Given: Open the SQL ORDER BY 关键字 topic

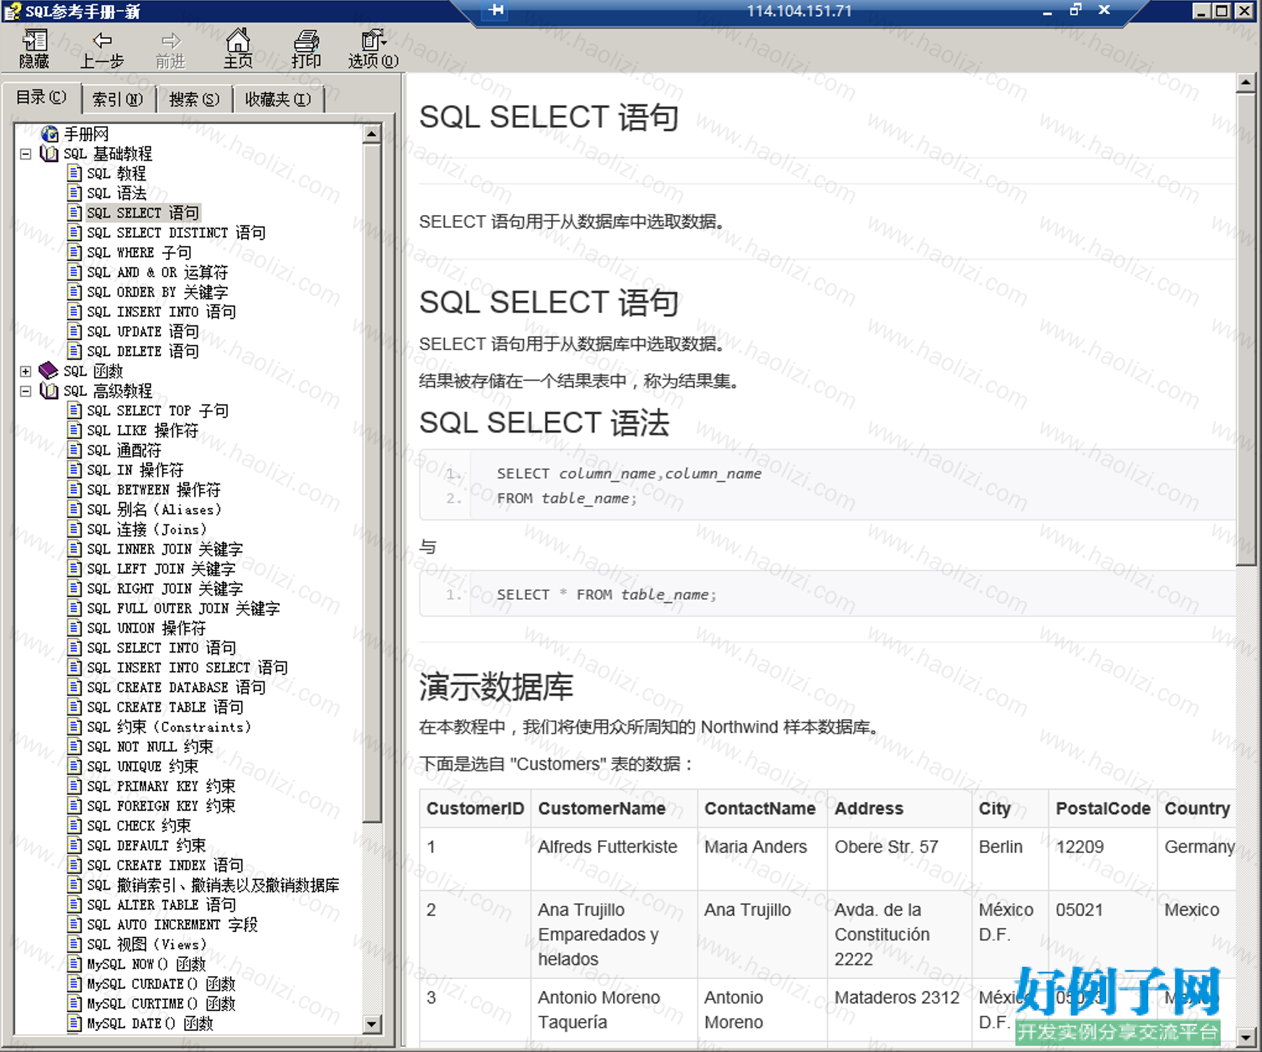Looking at the screenshot, I should pyautogui.click(x=158, y=292).
